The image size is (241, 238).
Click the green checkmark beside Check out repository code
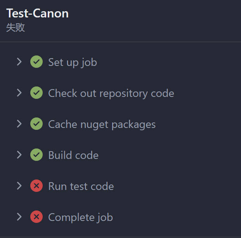pyautogui.click(x=36, y=93)
